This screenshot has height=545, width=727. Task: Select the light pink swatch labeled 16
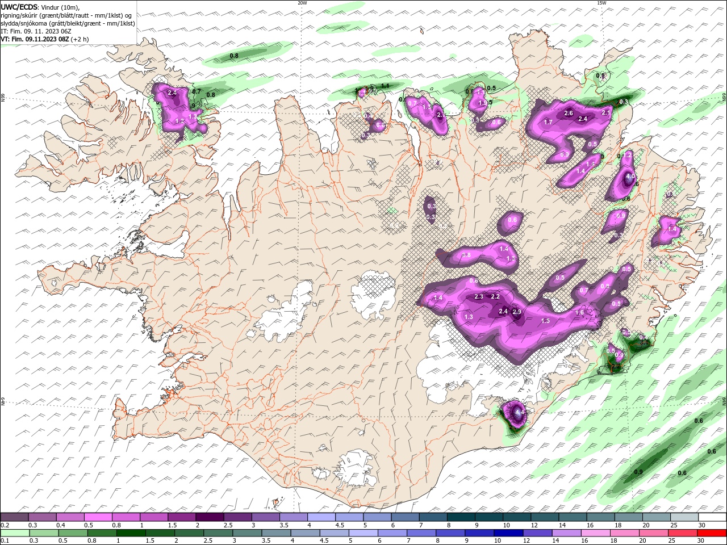click(x=596, y=533)
